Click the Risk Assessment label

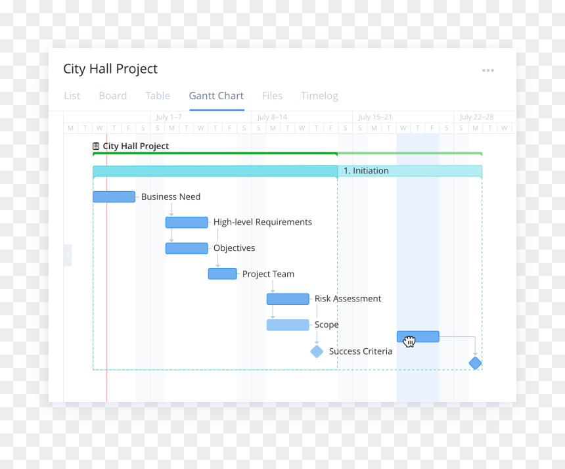348,299
